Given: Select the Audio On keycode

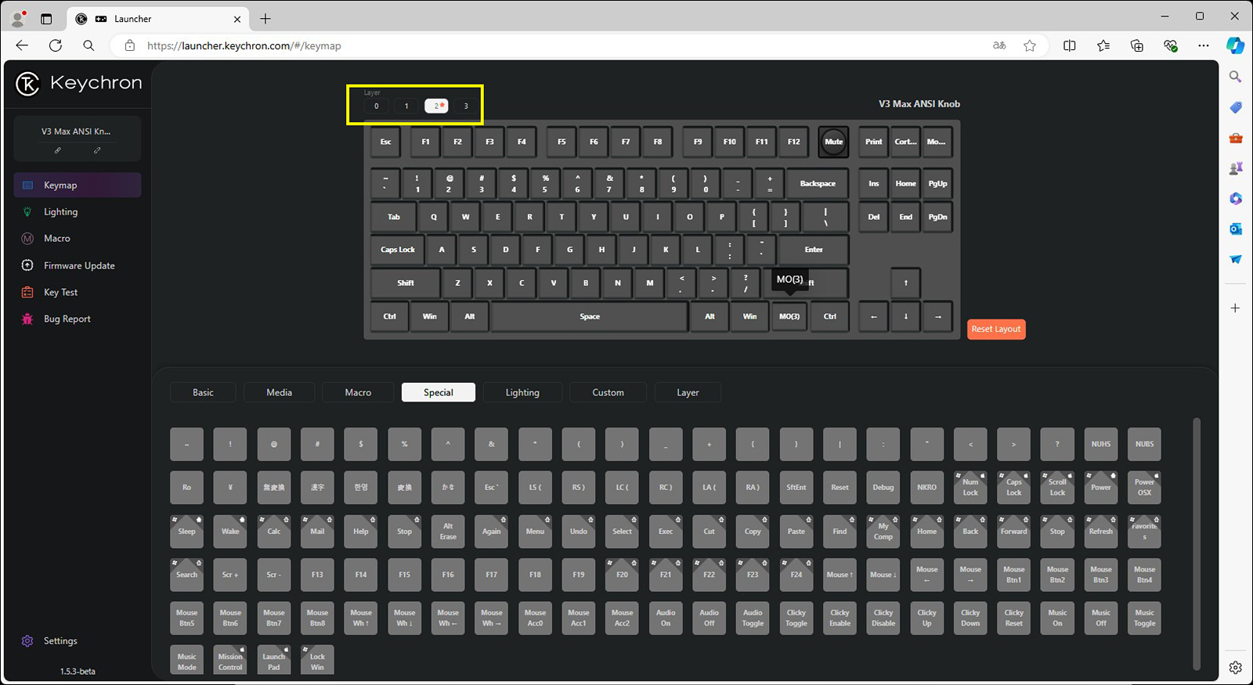Looking at the screenshot, I should click(666, 618).
